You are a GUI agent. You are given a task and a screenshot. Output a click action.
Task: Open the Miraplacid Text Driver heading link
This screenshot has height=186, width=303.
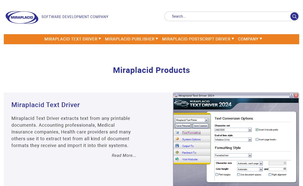tap(45, 105)
